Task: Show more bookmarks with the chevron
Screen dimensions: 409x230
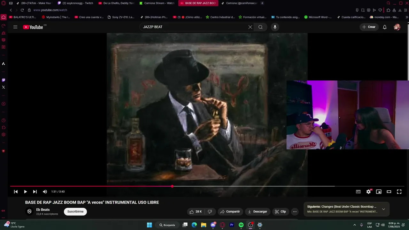Action: coord(406,17)
